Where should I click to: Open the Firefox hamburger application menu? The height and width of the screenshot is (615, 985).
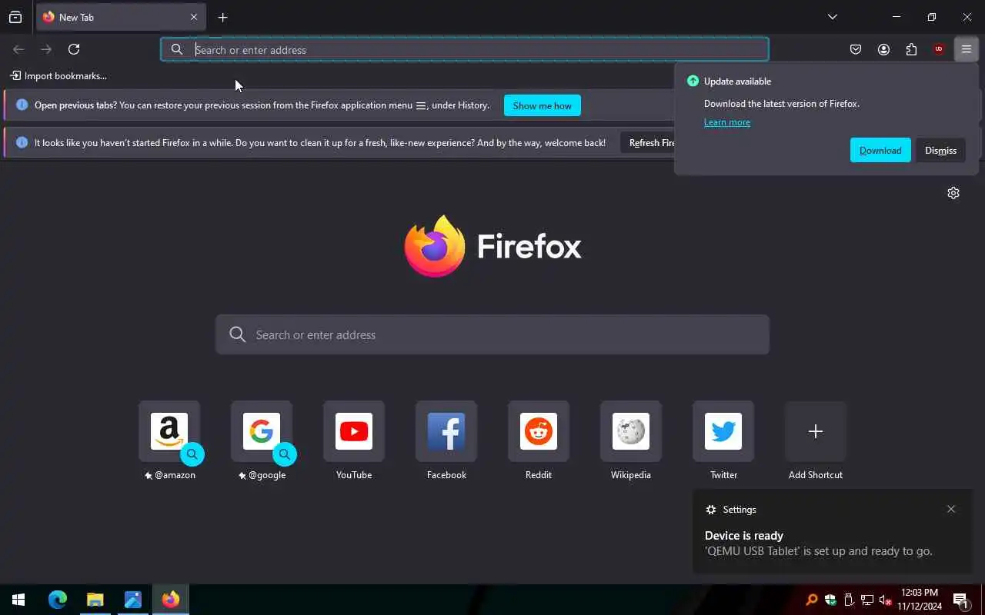click(967, 49)
